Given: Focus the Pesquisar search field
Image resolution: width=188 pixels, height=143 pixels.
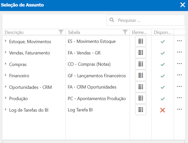Looking at the screenshot, I should tap(146, 20).
